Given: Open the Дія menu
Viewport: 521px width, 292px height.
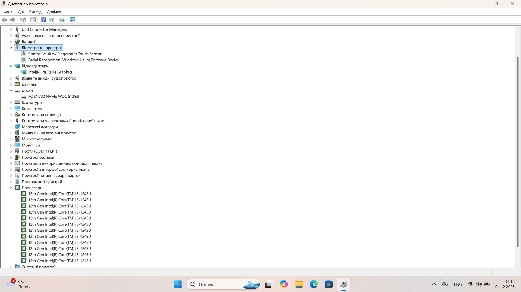Looking at the screenshot, I should 21,12.
